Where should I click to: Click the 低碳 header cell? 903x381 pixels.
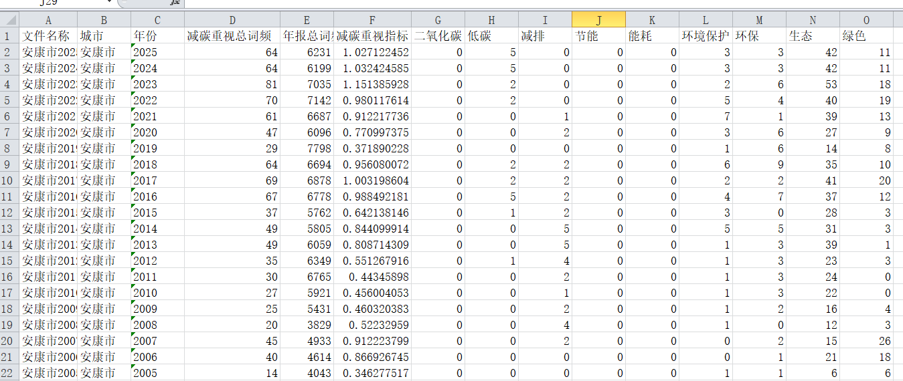[492, 36]
